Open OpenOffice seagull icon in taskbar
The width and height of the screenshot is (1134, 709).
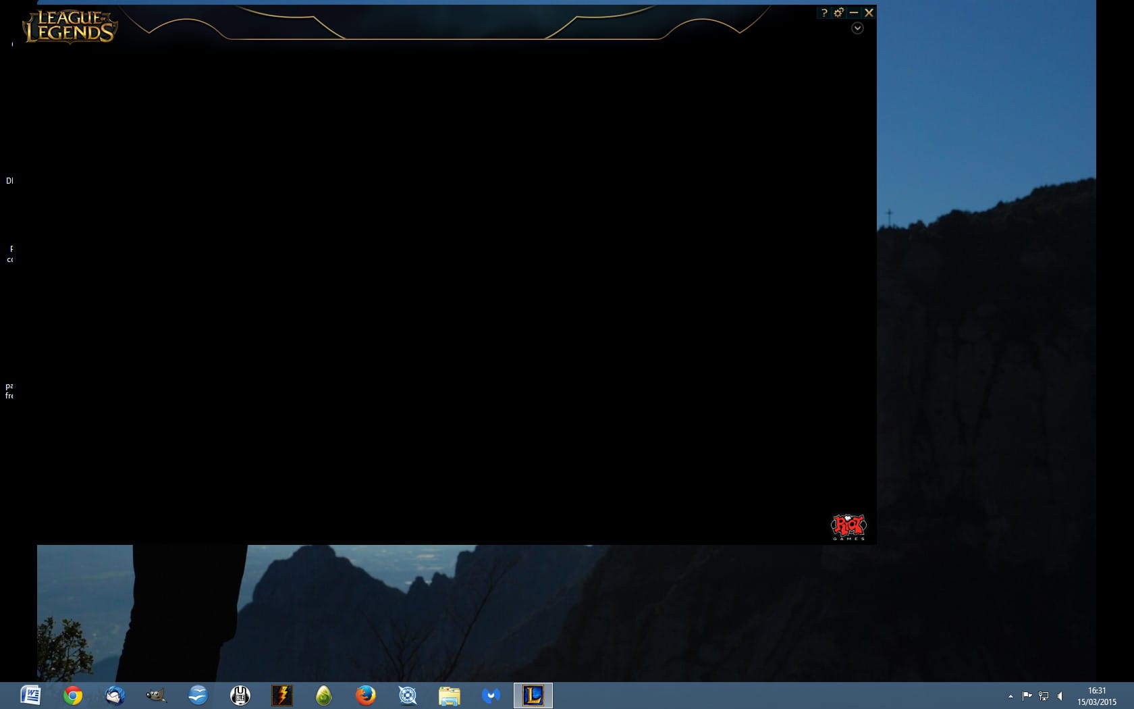198,695
